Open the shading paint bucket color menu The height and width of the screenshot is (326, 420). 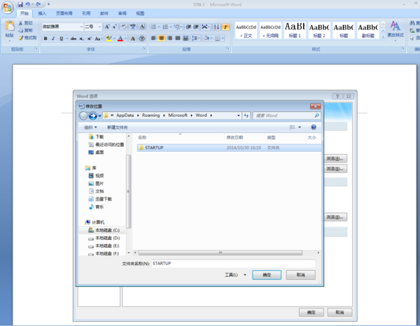point(211,38)
